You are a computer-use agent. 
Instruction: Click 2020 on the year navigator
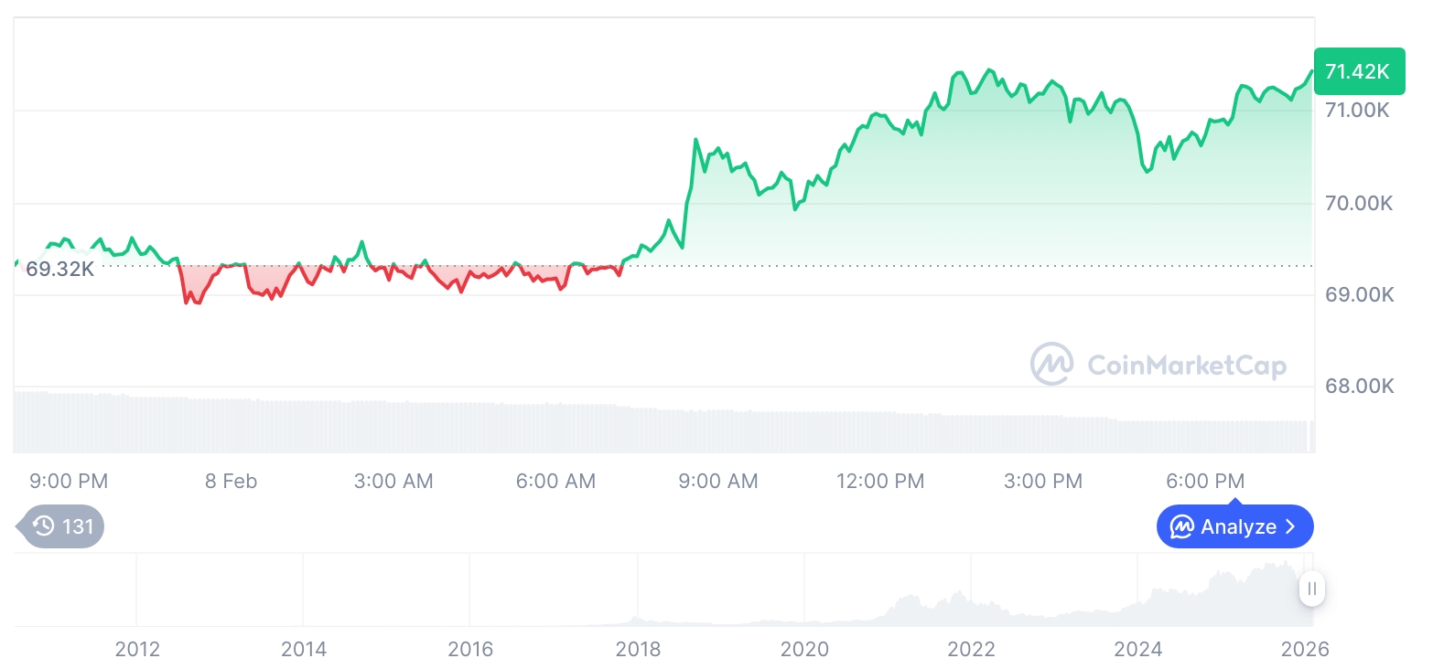tap(804, 650)
